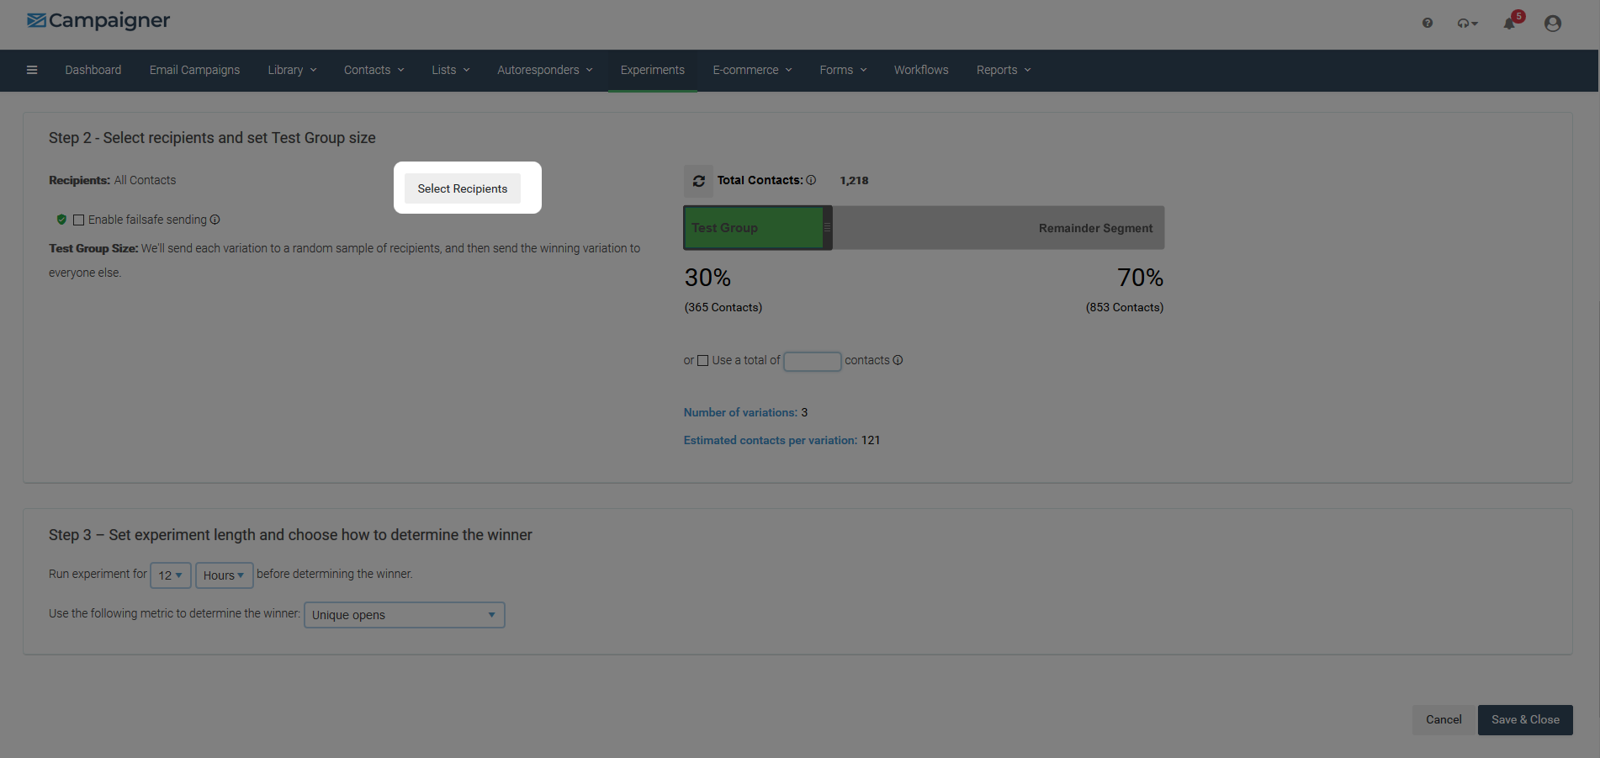Click the Campaigner logo

tap(98, 20)
